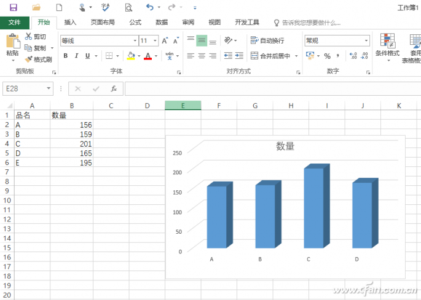Undo the last action
The height and width of the screenshot is (300, 421).
pos(149,7)
